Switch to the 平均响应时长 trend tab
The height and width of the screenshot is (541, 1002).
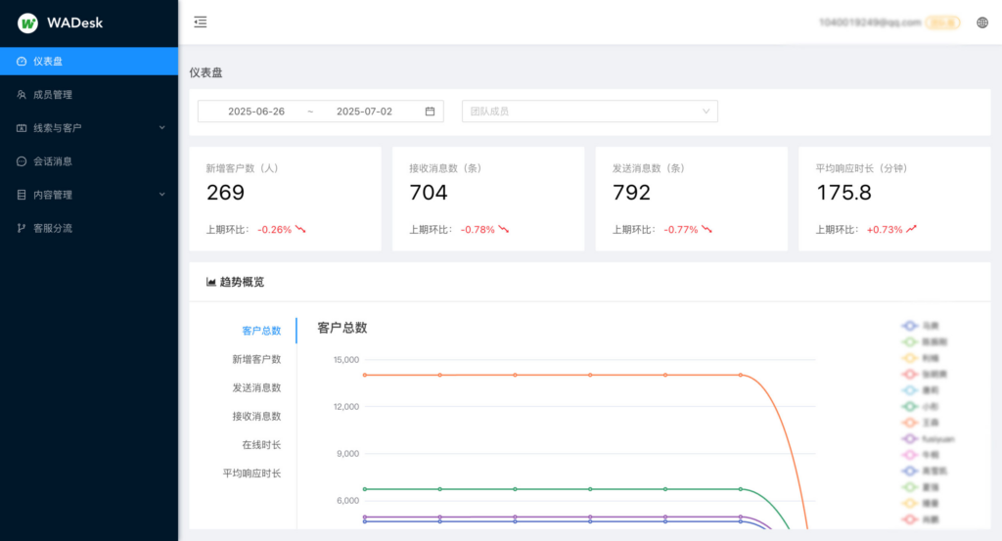(251, 473)
